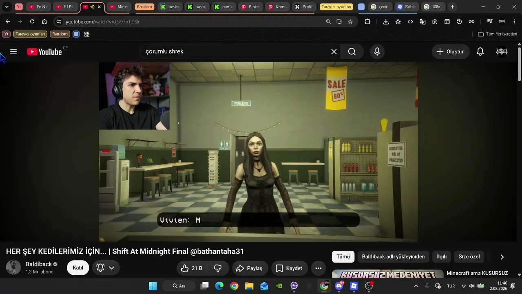522x294 pixels.
Task: Open the browser extensions puzzle icon
Action: pyautogui.click(x=367, y=22)
